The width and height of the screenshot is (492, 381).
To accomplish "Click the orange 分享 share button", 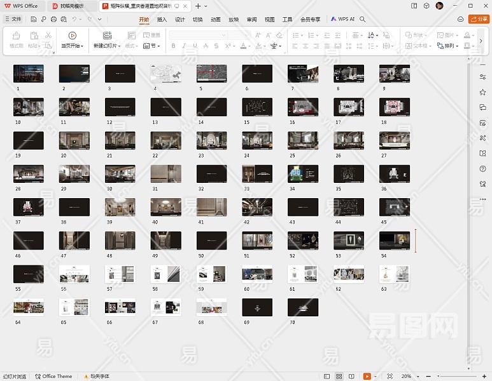I will pos(479,19).
